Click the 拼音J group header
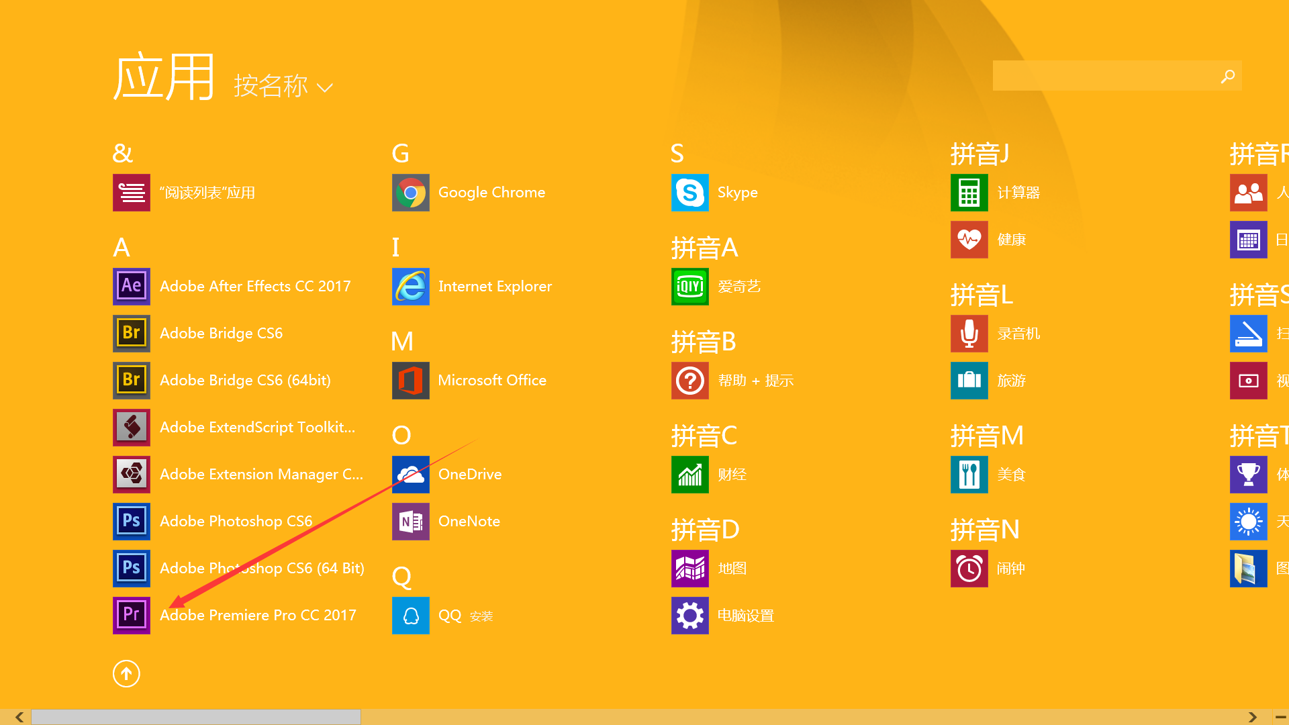The width and height of the screenshot is (1289, 725). point(980,154)
